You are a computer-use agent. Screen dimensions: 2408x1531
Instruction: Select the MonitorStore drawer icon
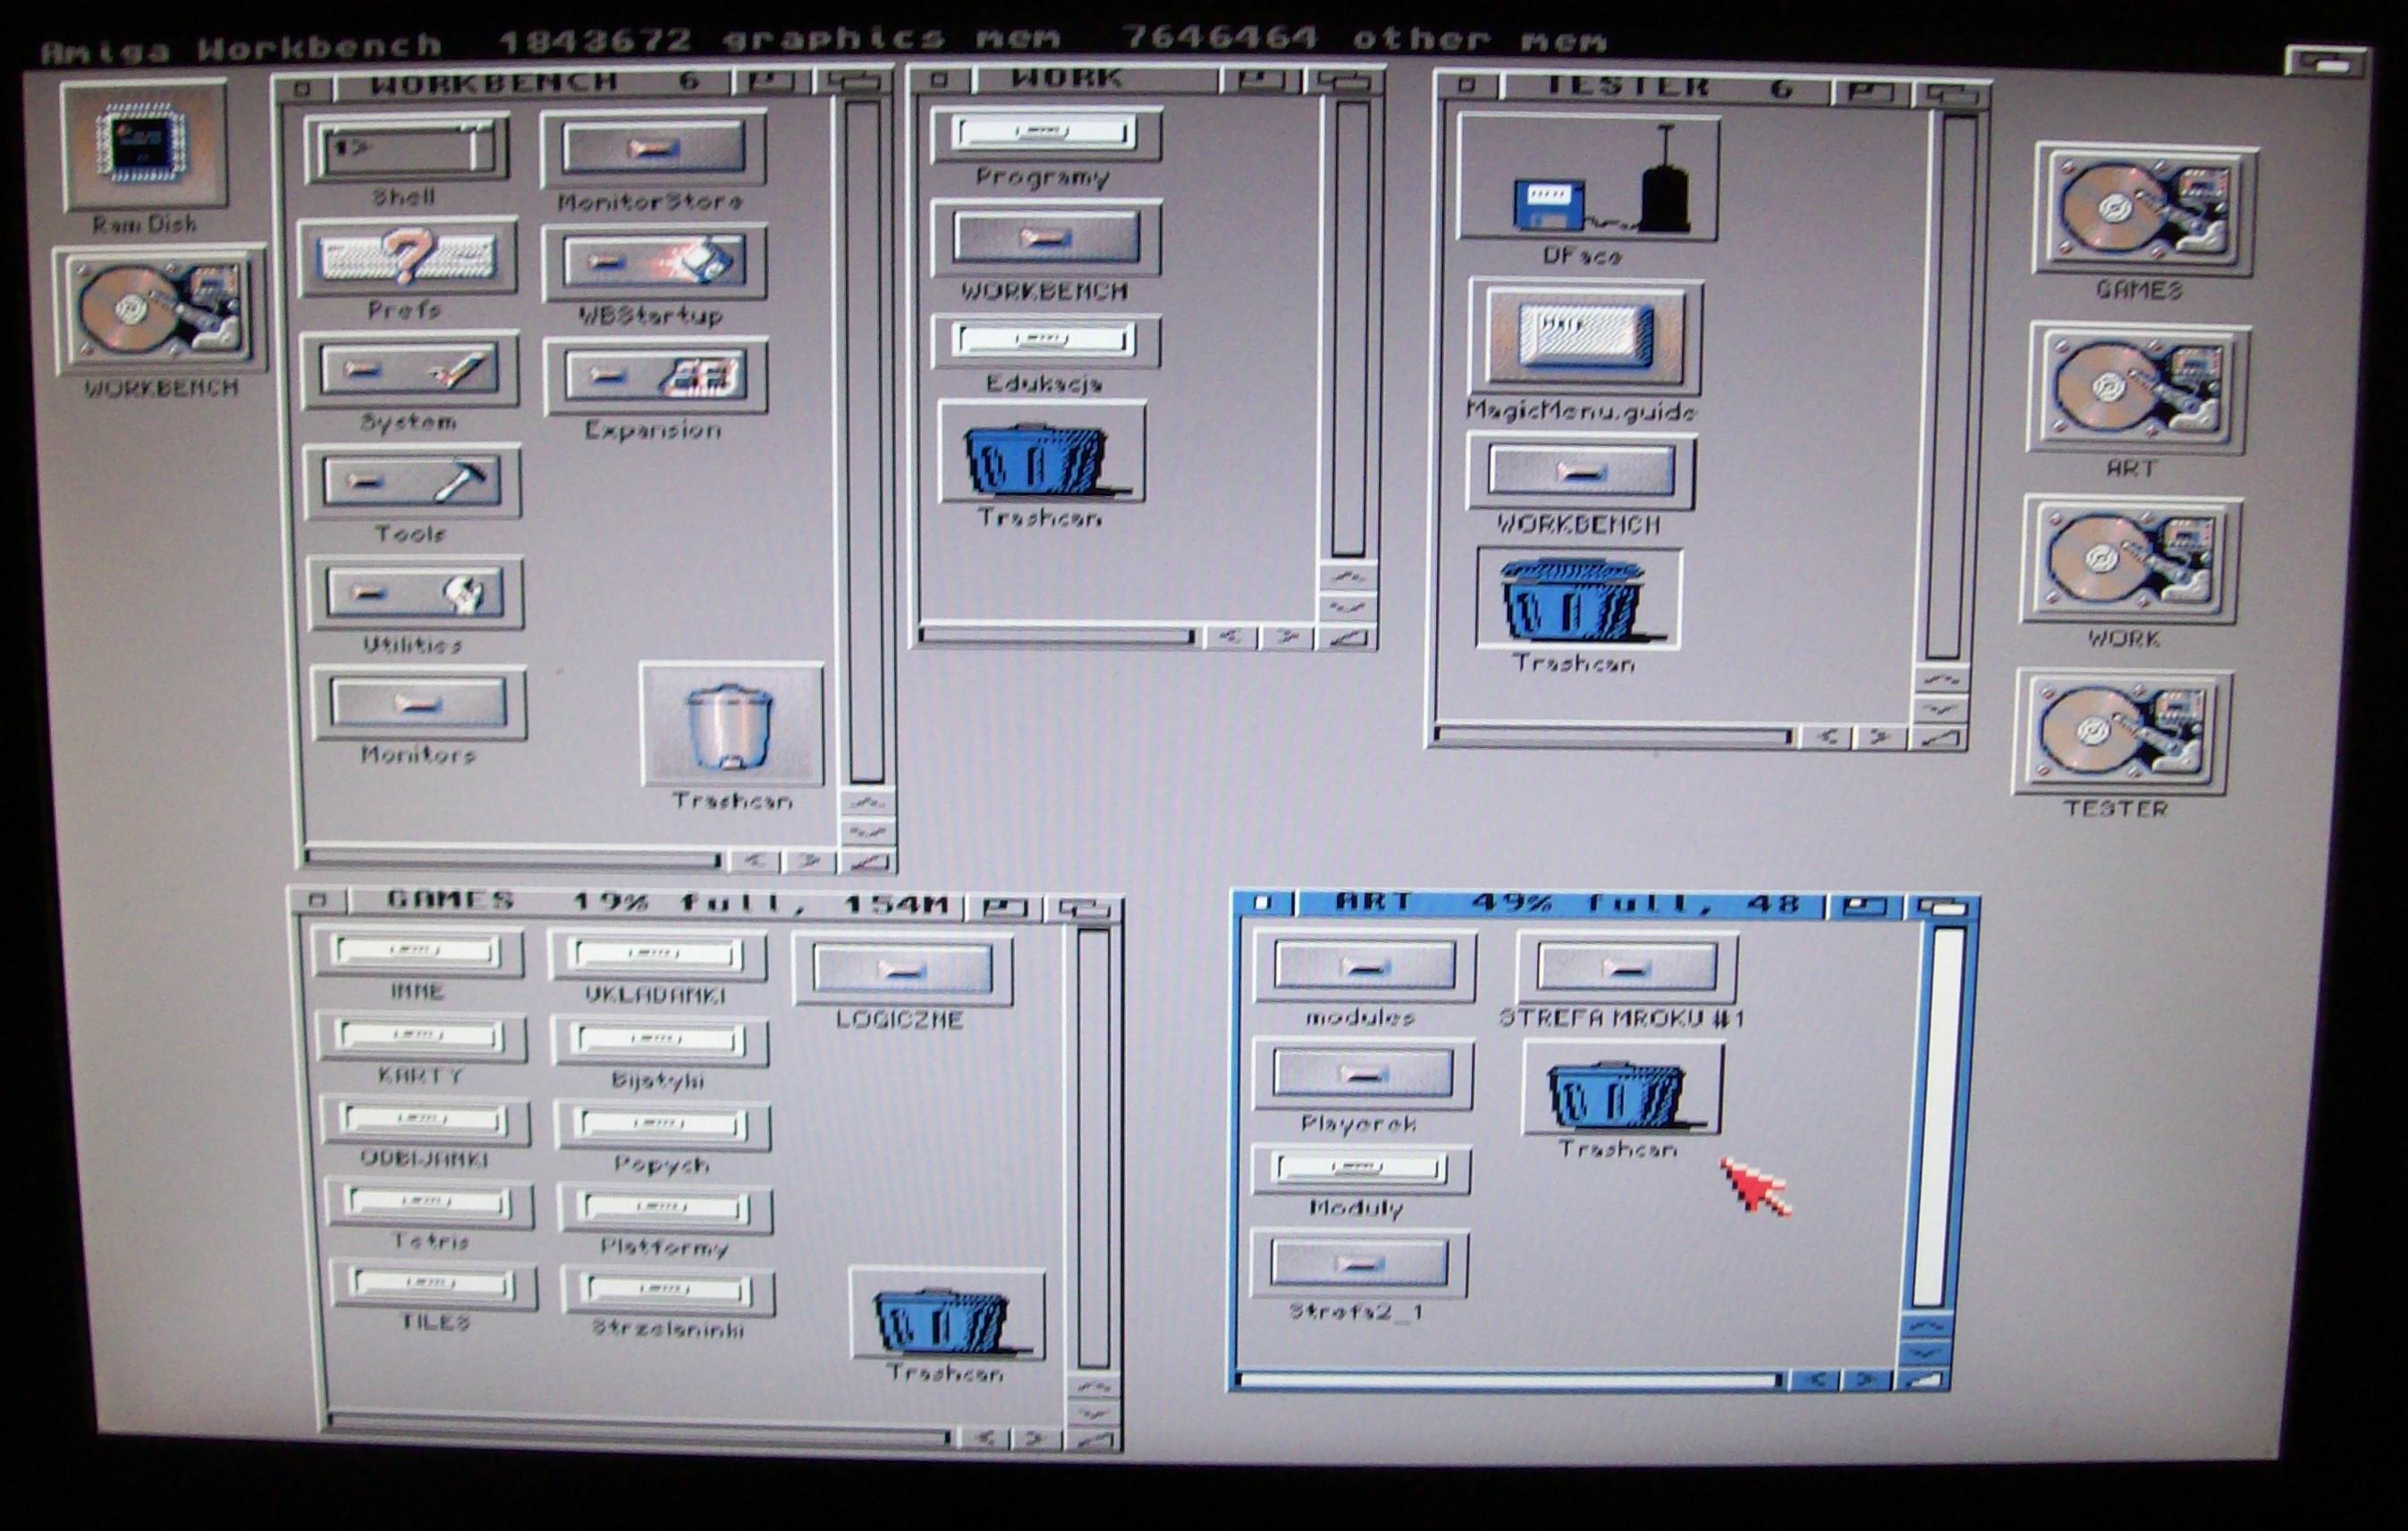pos(653,149)
